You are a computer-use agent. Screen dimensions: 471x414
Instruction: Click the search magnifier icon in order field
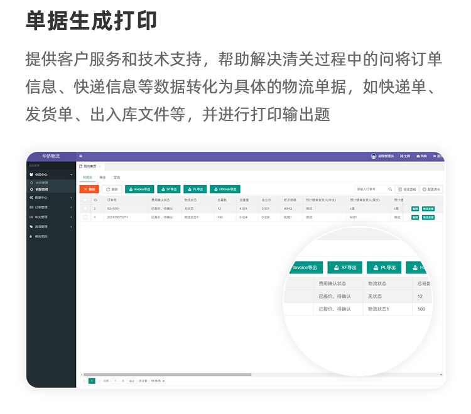390,189
